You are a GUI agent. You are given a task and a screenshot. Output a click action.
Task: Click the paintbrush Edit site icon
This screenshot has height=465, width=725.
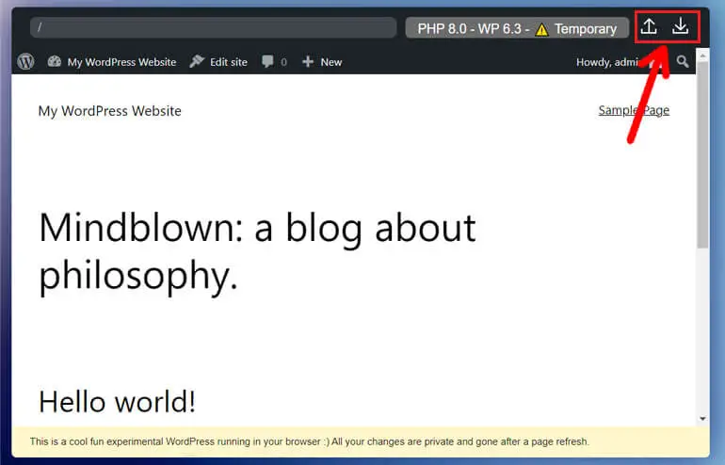click(197, 62)
